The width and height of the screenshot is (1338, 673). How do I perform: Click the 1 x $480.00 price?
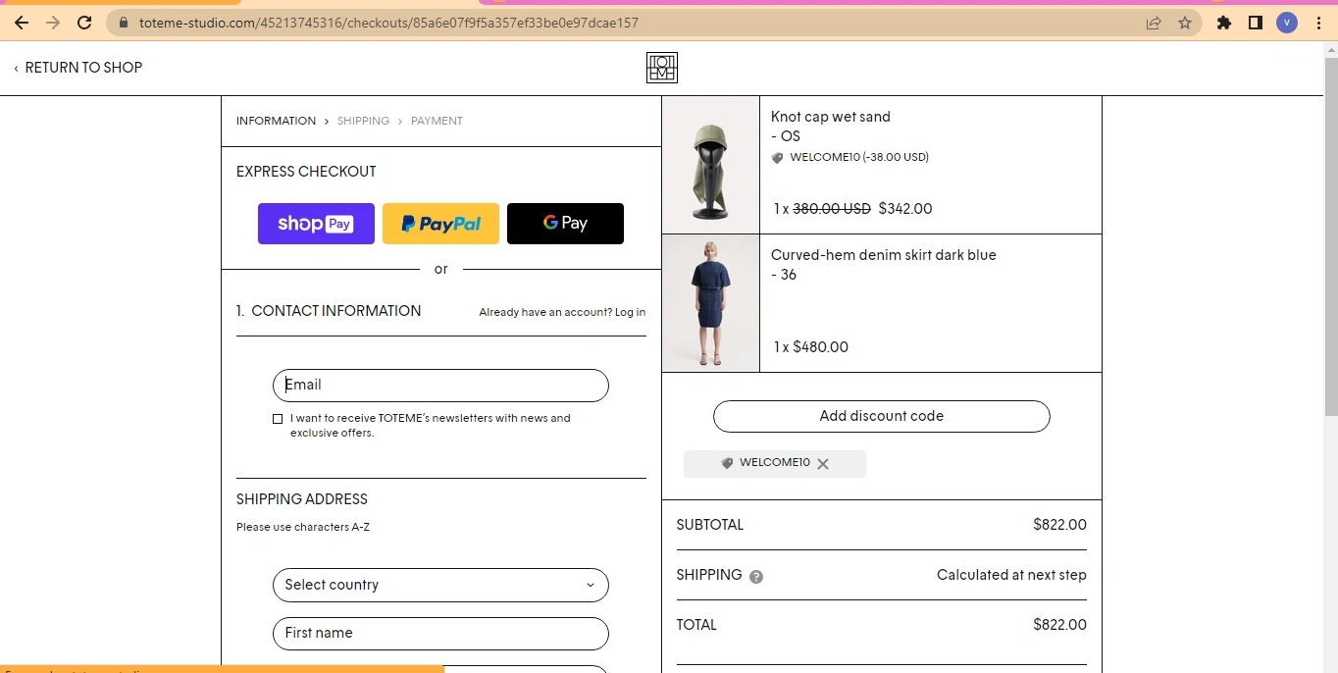pos(811,347)
